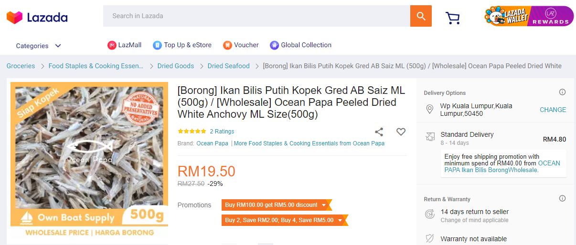
Task: Open the LazMall menu item
Action: (x=125, y=45)
